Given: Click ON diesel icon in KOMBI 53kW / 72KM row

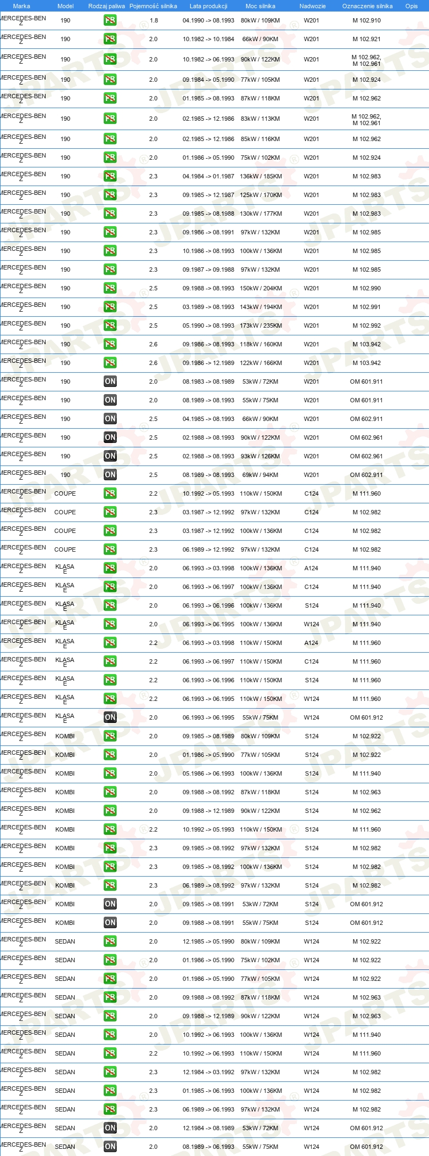Looking at the screenshot, I should 110,904.
